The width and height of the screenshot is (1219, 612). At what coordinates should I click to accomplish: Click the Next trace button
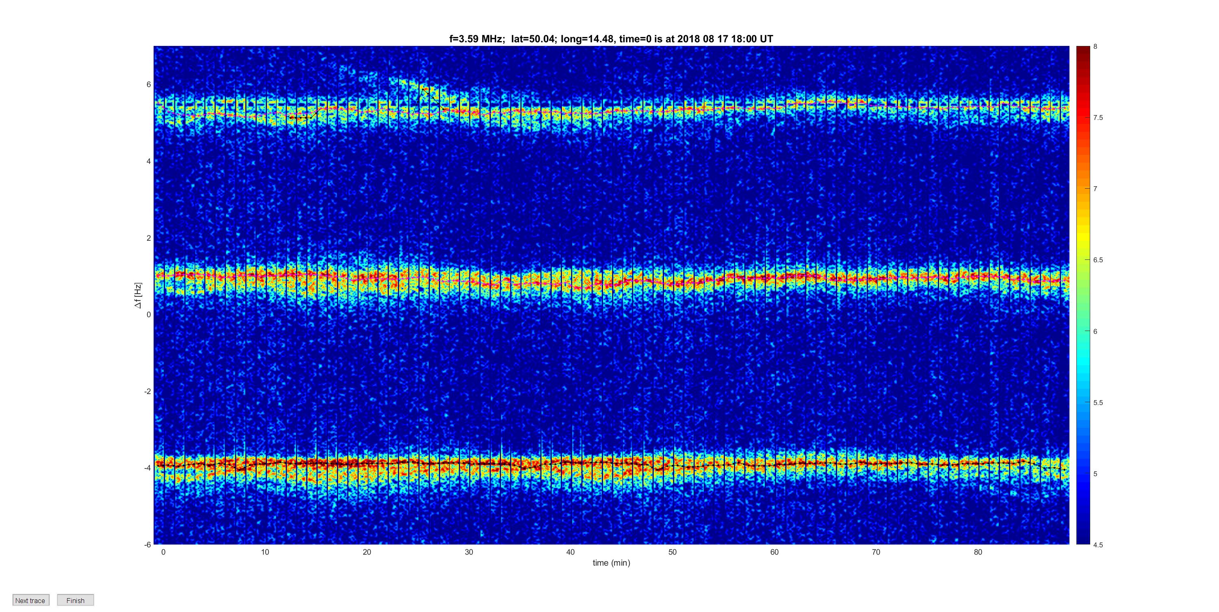[31, 600]
